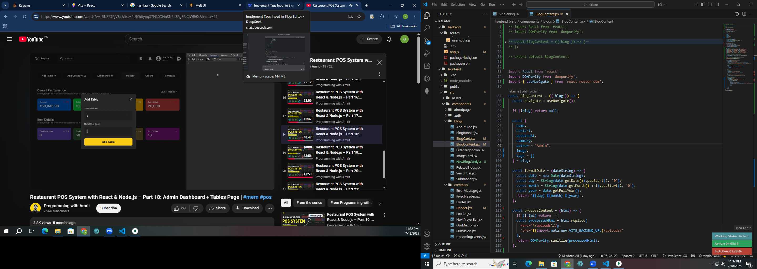Click the YouTube notifications bell

(389, 39)
